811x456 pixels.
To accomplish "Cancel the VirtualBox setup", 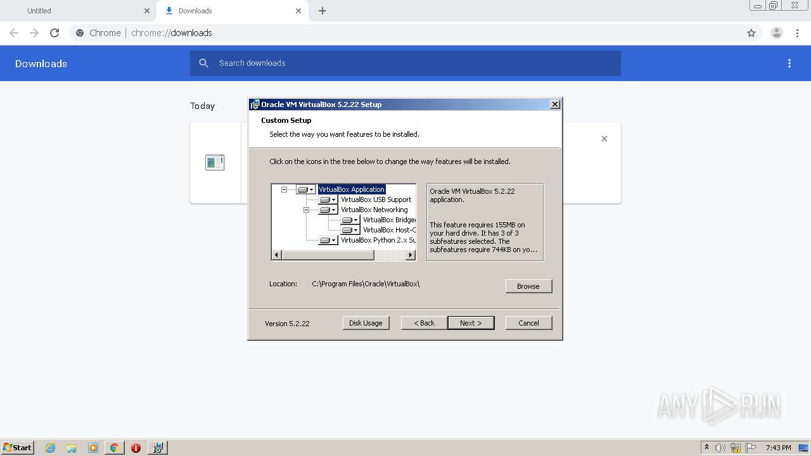I will pyautogui.click(x=528, y=323).
